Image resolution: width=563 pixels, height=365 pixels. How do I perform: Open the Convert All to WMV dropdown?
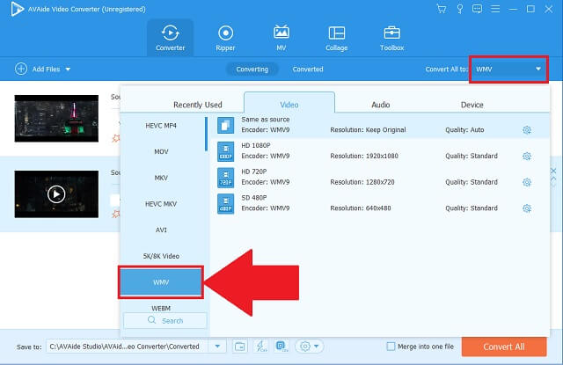(x=508, y=69)
